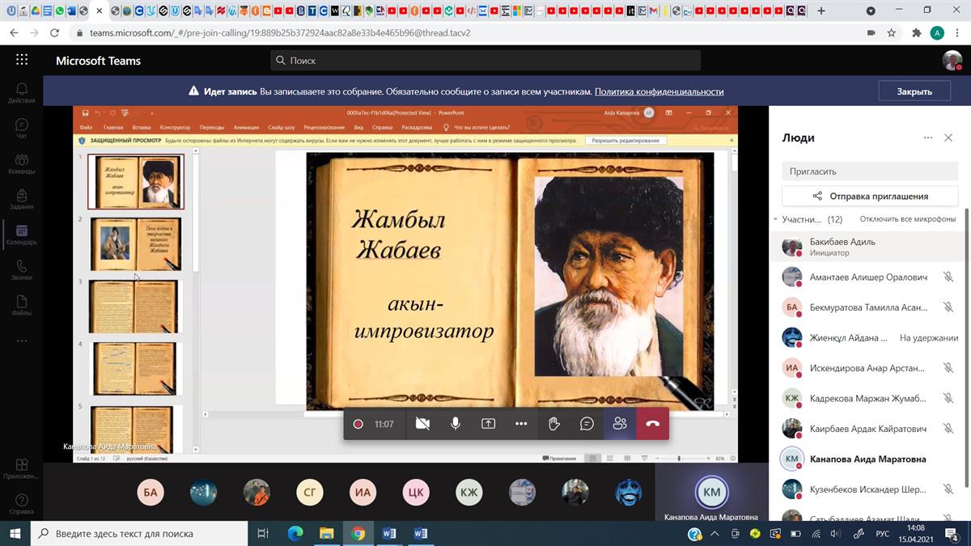The height and width of the screenshot is (546, 971).
Task: Open File Explorer from taskbar
Action: (326, 533)
